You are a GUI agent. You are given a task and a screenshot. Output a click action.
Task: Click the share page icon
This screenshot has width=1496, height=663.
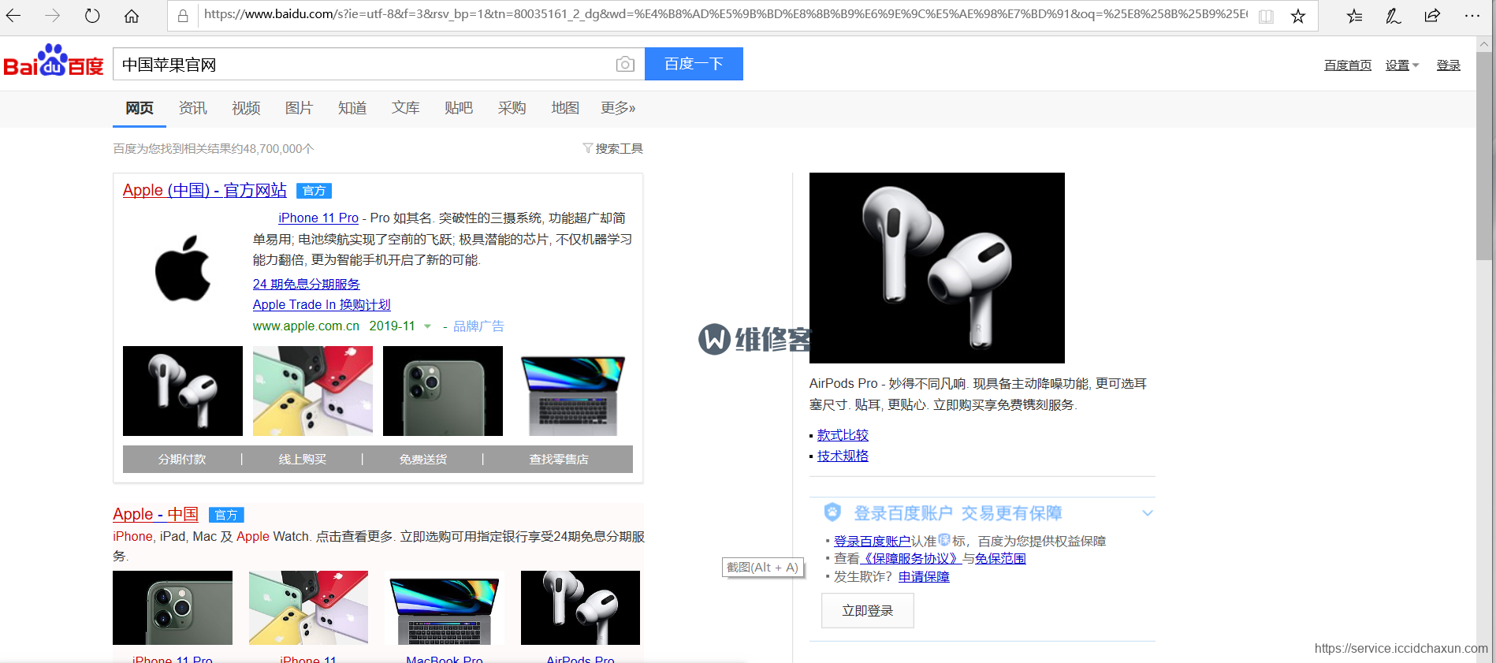pos(1432,16)
